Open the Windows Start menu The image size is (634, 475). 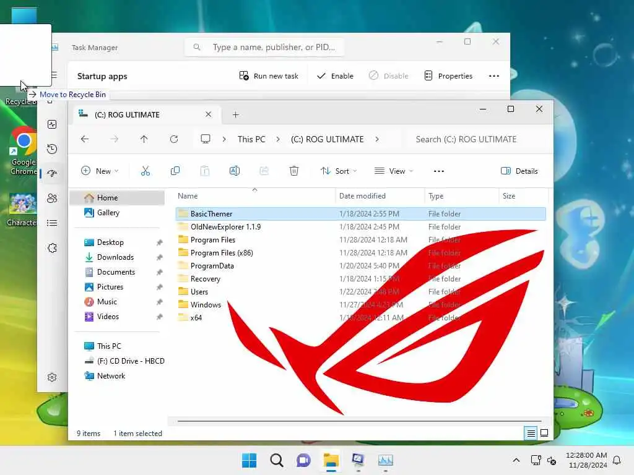click(249, 460)
